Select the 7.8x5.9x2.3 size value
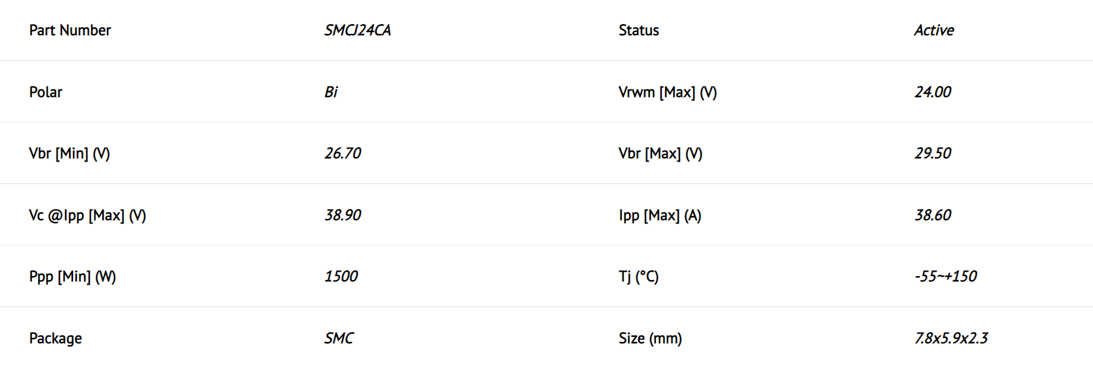The height and width of the screenshot is (366, 1093). click(x=951, y=338)
